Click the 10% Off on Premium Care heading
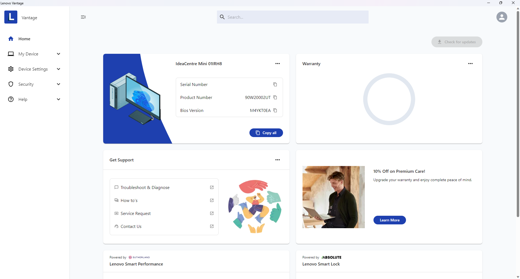 point(399,171)
